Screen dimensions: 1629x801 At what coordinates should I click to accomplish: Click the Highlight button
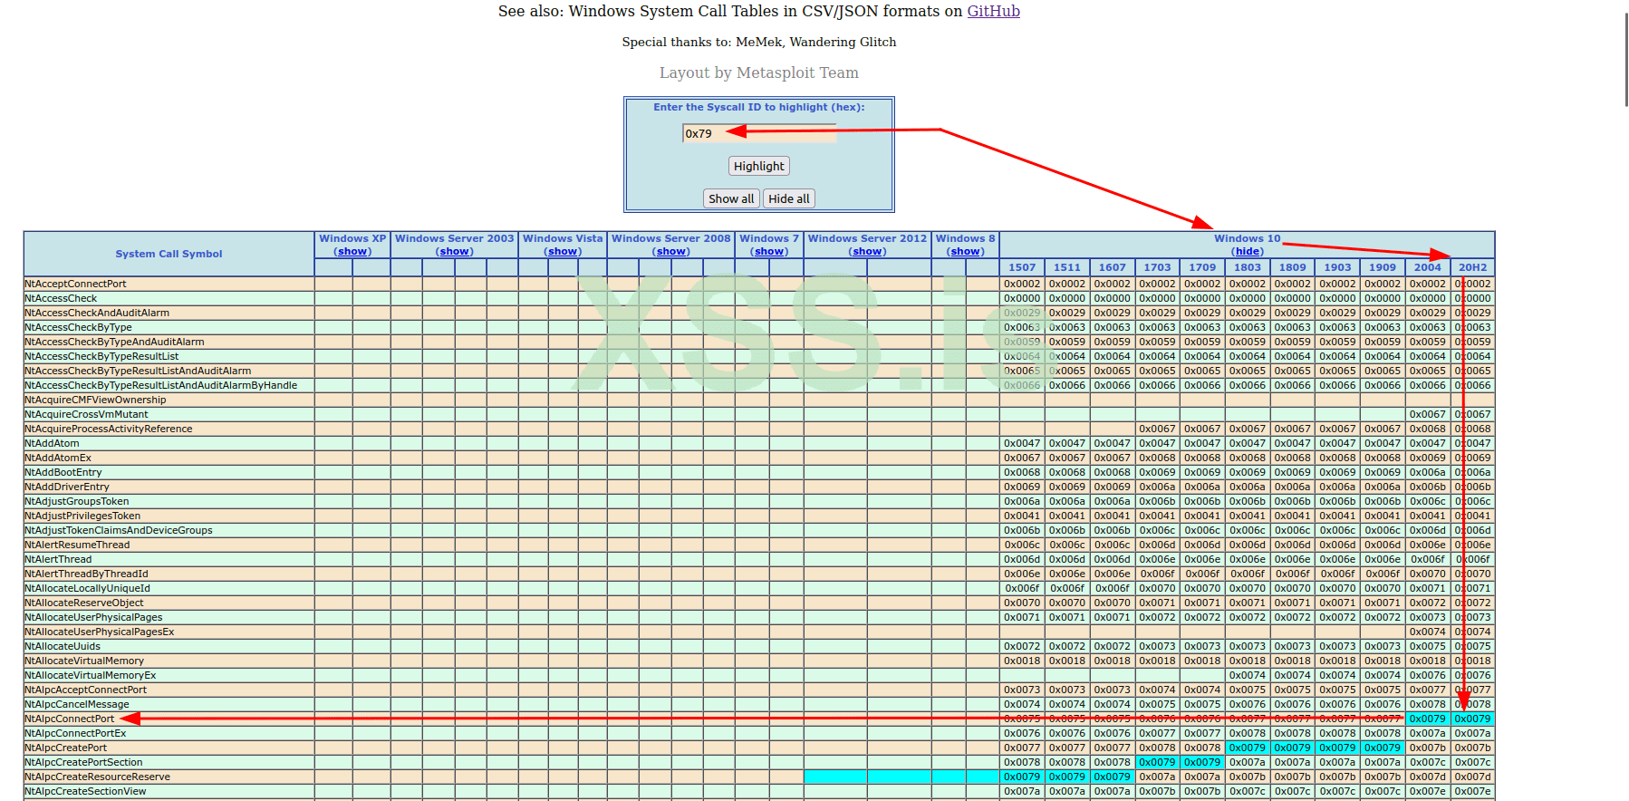click(x=759, y=166)
